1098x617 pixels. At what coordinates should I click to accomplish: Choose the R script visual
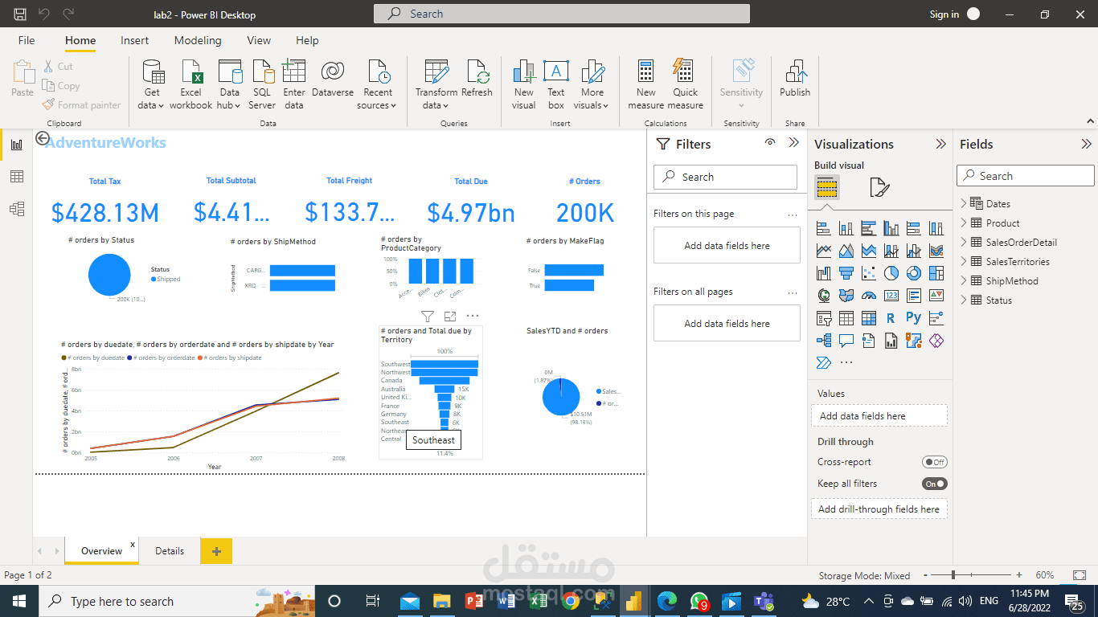(x=891, y=318)
